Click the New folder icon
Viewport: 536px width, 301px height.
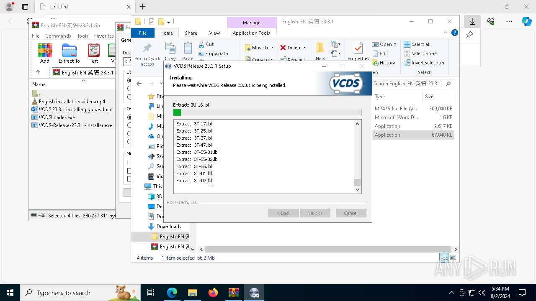[x=320, y=51]
